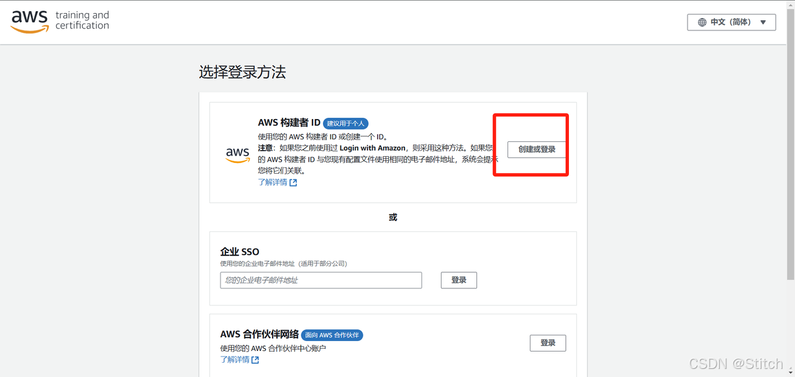The height and width of the screenshot is (377, 795).
Task: Click the 企业 SSO heading
Action: [x=240, y=252]
